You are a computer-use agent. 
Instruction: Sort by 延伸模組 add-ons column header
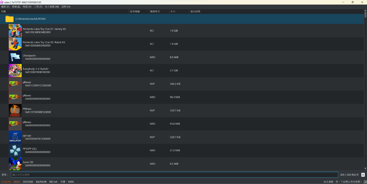pos(139,11)
